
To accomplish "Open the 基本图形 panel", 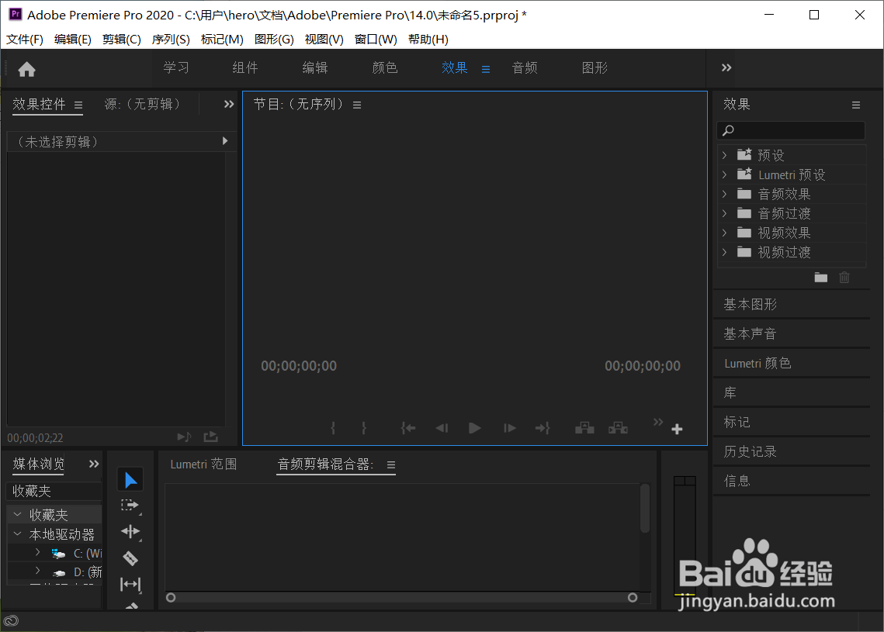I will pos(750,305).
